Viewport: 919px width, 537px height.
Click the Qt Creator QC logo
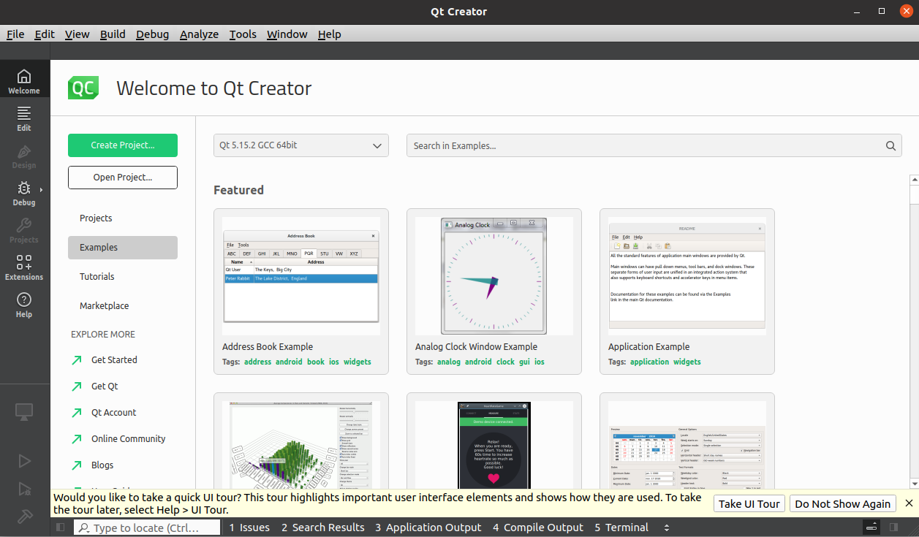83,88
